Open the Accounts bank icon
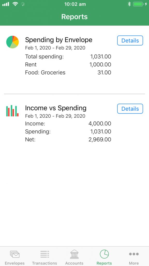This screenshot has height=266, width=149. 74,254
